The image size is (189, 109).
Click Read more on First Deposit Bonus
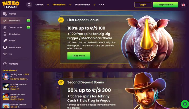tap(79, 56)
